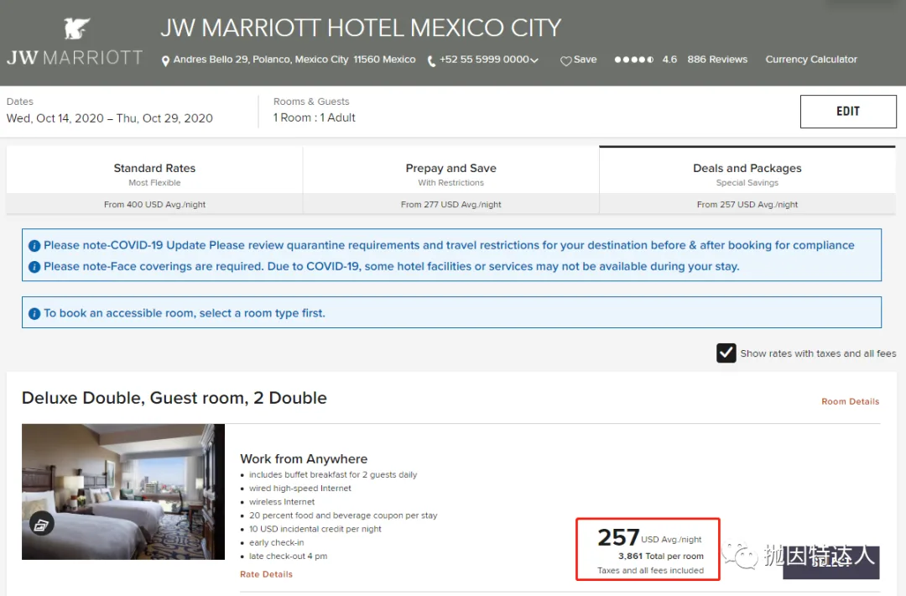
Task: Click info icon beside COVID-19 Update notice
Action: pyautogui.click(x=34, y=246)
